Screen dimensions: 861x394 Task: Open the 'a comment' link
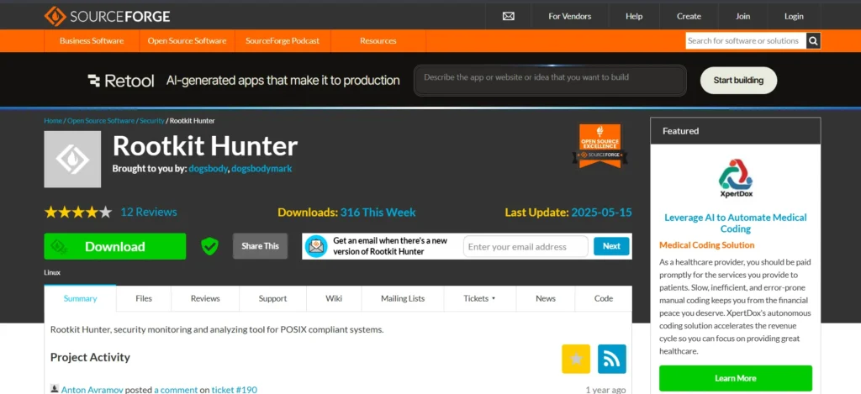point(176,390)
